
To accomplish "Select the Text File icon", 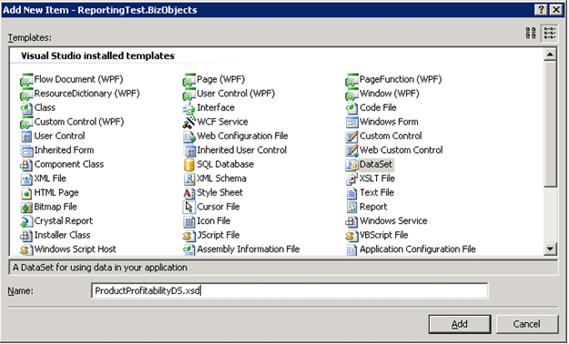I will (x=351, y=193).
